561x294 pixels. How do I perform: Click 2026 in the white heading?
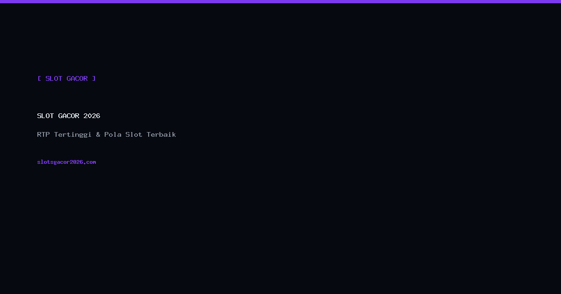coord(92,116)
